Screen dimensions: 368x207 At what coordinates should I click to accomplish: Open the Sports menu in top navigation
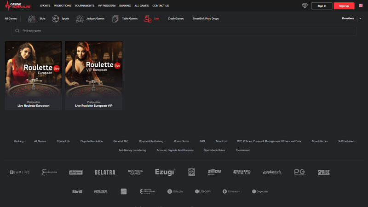tap(45, 6)
